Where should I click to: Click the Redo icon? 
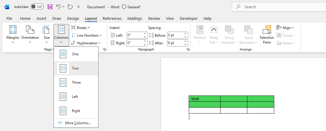(x=70, y=7)
